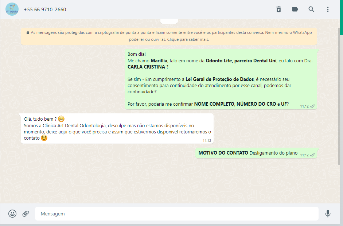Click 'Lei Geral de Proteção de Dados' text

220,79
